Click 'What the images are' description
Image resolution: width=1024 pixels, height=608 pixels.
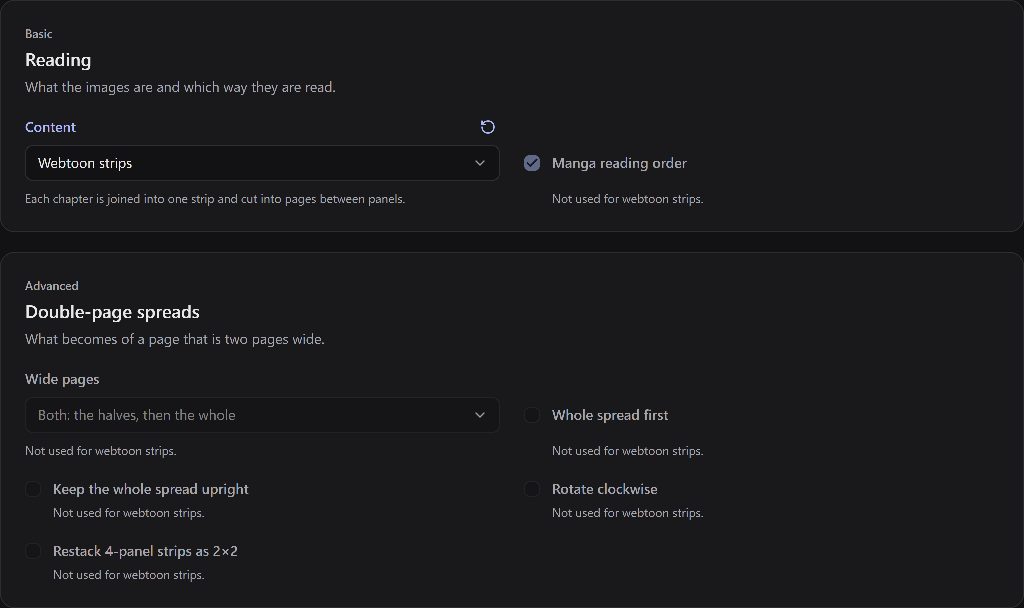point(180,87)
